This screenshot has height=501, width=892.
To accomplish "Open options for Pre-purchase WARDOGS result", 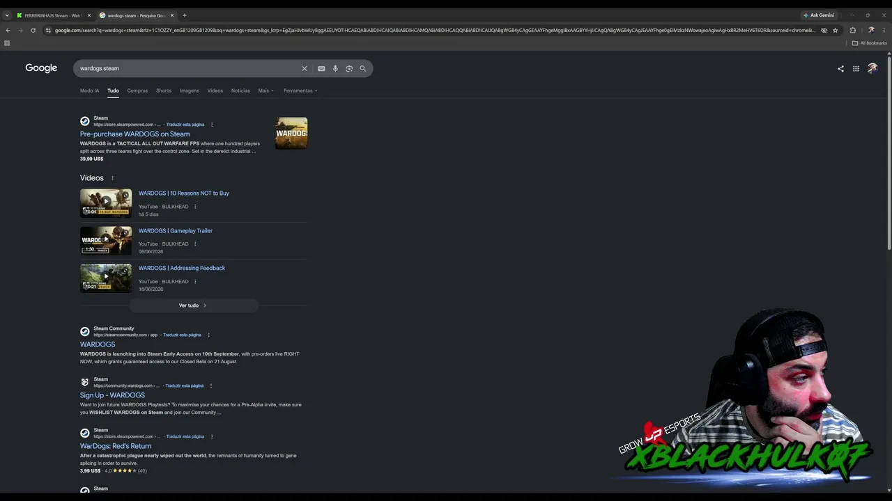I will tap(212, 125).
